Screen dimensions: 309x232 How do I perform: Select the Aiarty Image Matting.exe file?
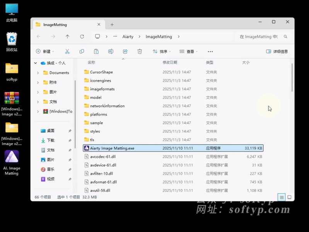(173, 148)
